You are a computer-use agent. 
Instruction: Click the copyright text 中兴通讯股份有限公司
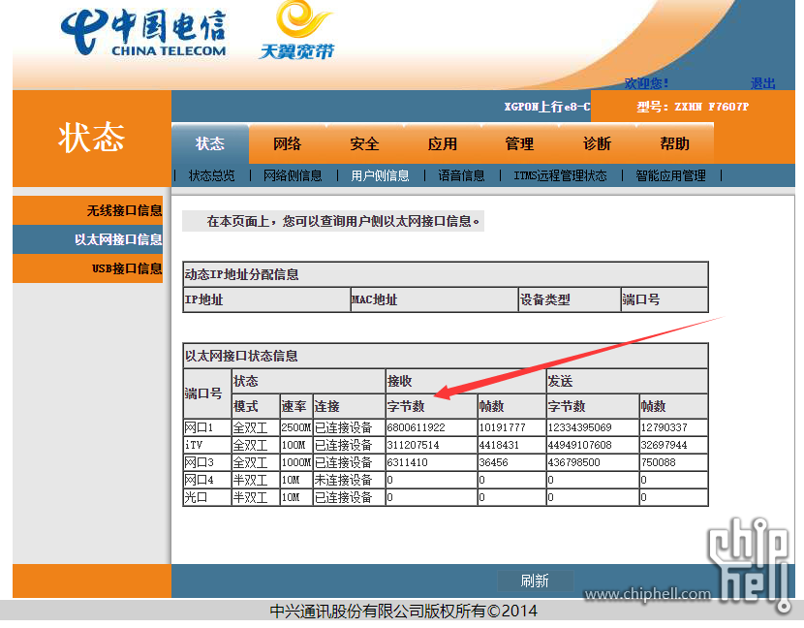(347, 611)
